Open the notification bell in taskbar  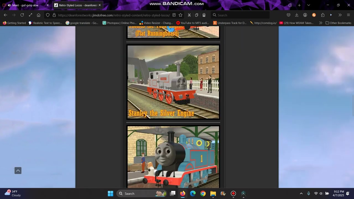click(x=348, y=193)
